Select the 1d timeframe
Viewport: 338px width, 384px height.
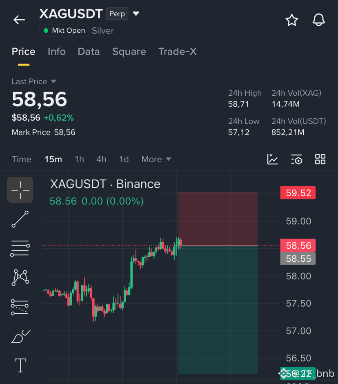[x=124, y=159]
